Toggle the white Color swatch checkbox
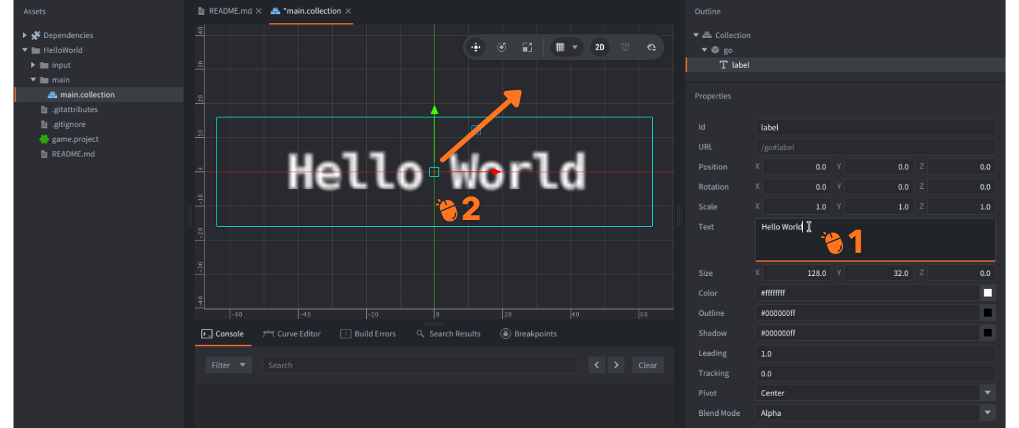Viewport: 1019px width, 428px height. coord(987,292)
